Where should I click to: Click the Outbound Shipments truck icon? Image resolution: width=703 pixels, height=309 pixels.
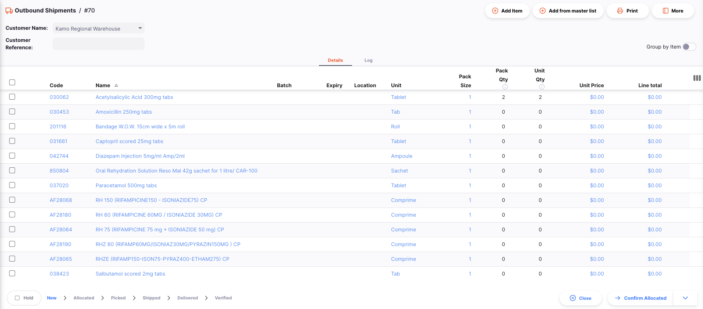coord(9,11)
